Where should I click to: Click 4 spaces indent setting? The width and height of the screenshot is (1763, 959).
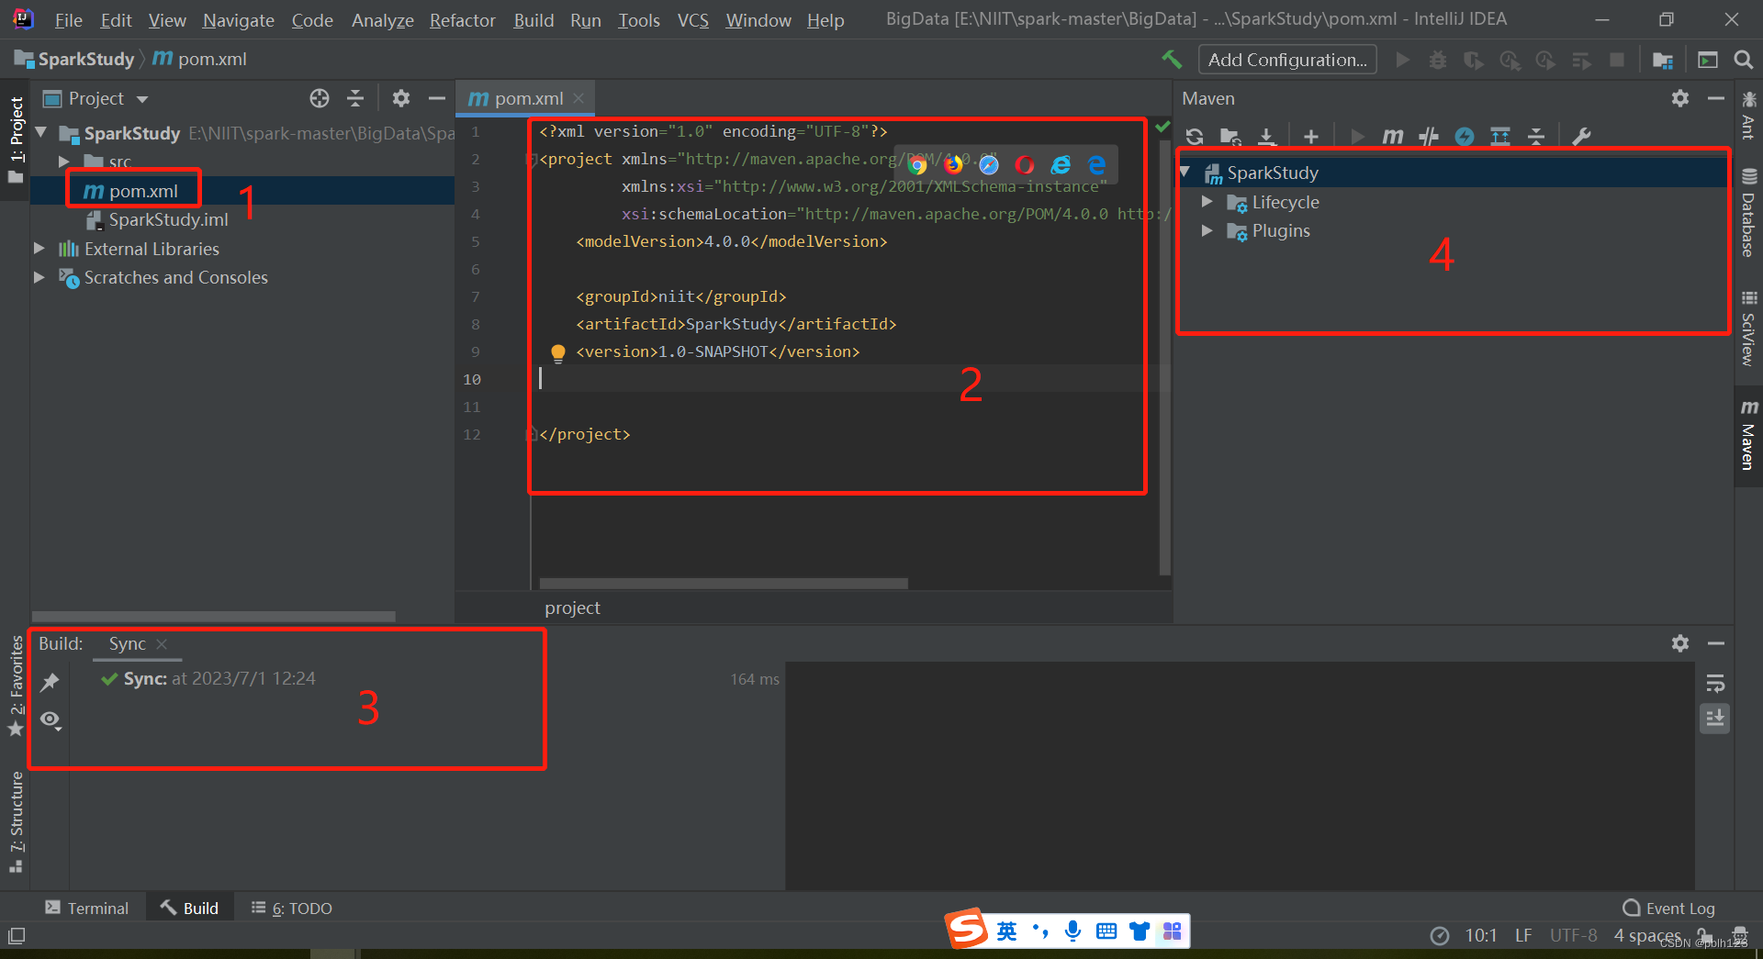[1647, 935]
